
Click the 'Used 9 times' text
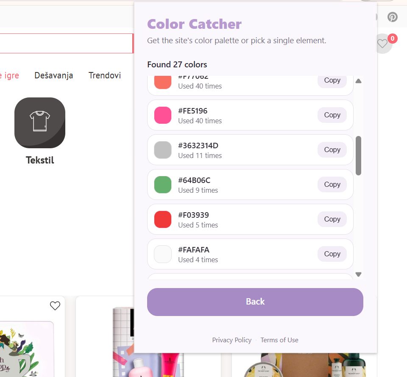(x=198, y=190)
